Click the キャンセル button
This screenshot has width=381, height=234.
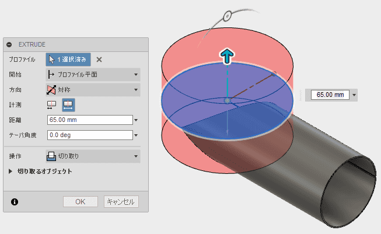click(121, 202)
